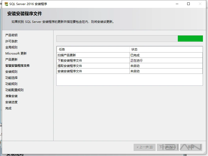The width and height of the screenshot is (208, 156).
Task: Cancel setup with the 取消 button
Action: coord(191,147)
